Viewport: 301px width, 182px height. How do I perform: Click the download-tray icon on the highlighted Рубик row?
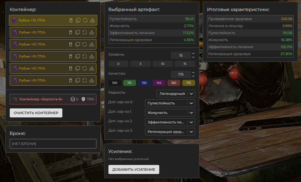click(x=92, y=20)
